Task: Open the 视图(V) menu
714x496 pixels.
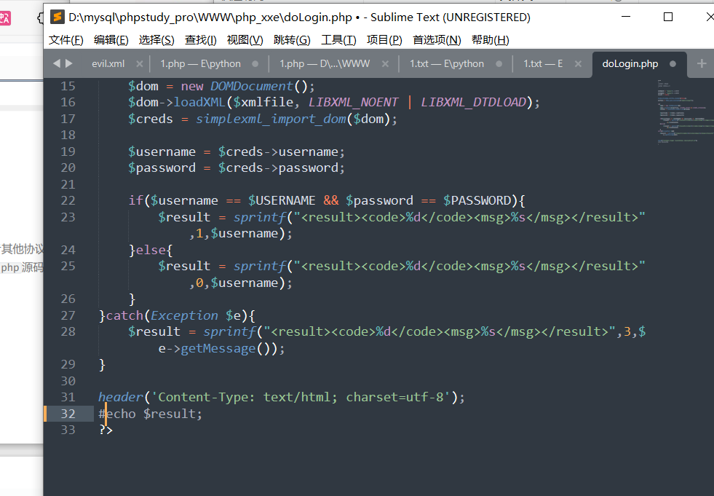Action: pos(245,39)
